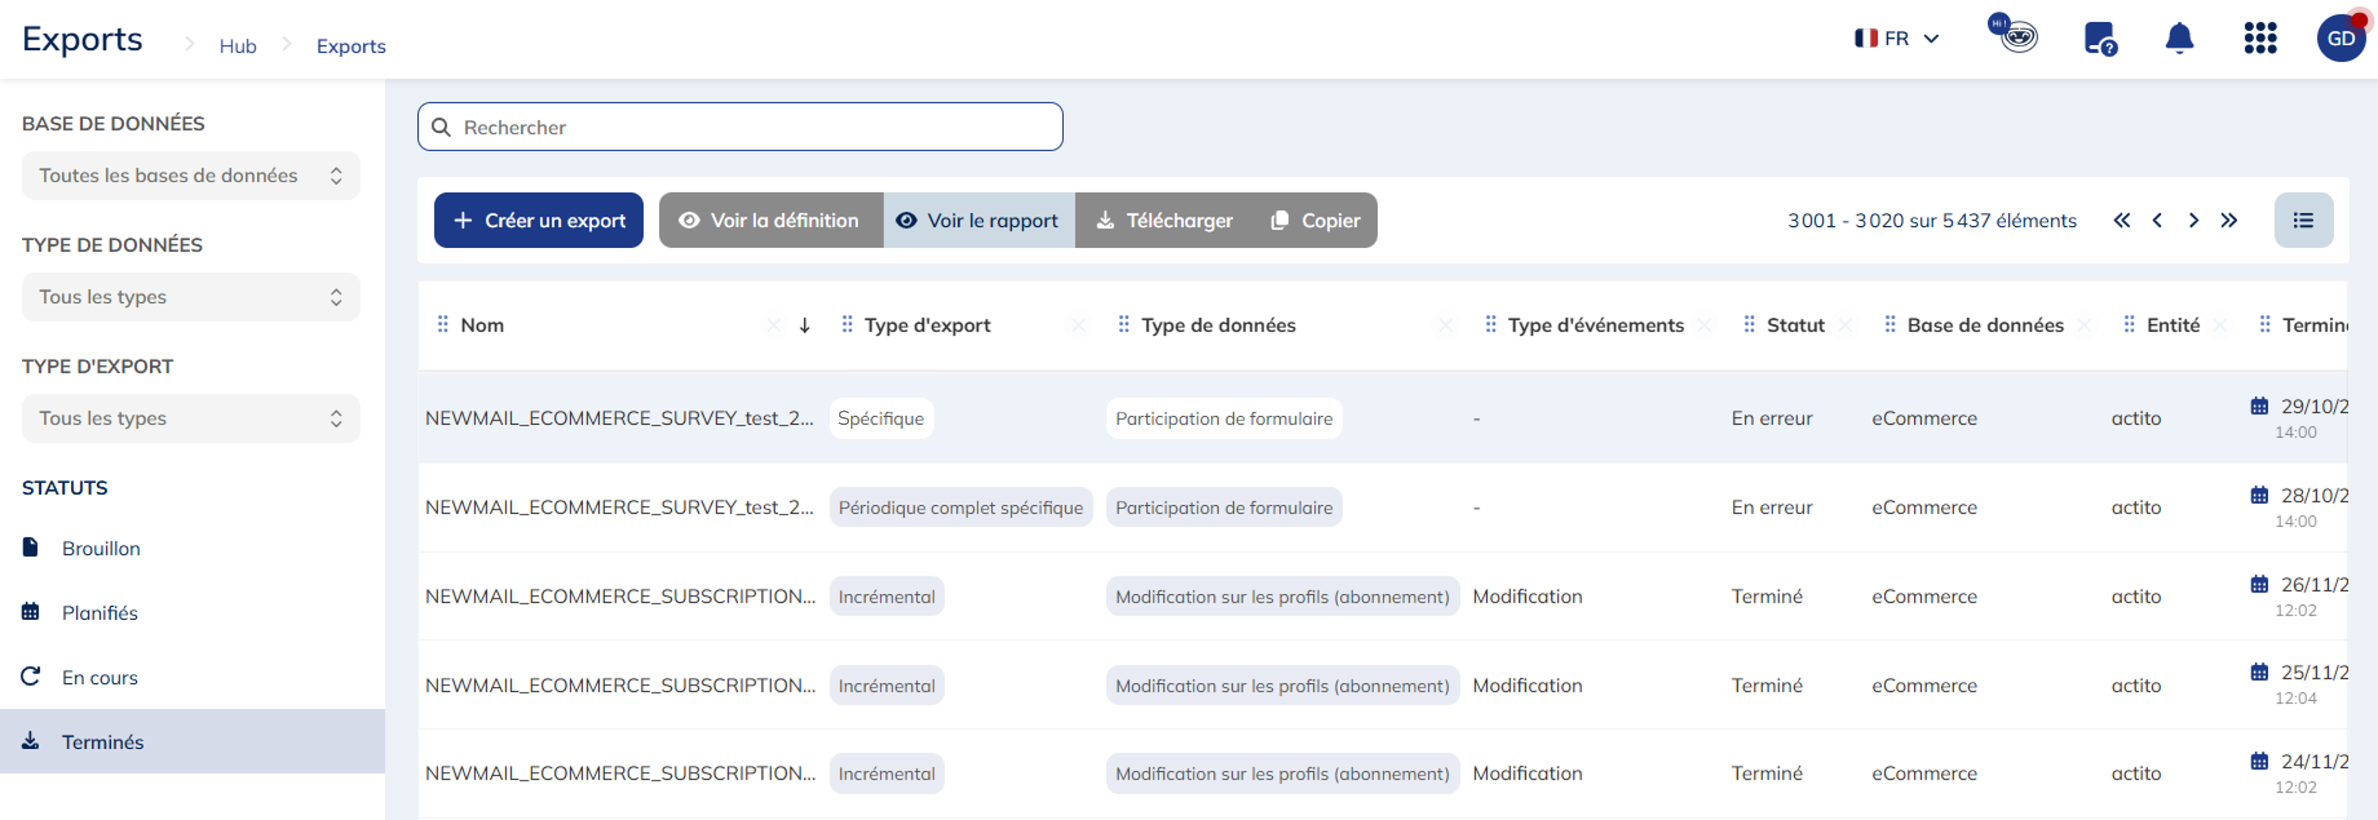Open Type d'export filter dropdown
Image resolution: width=2378 pixels, height=820 pixels.
190,419
